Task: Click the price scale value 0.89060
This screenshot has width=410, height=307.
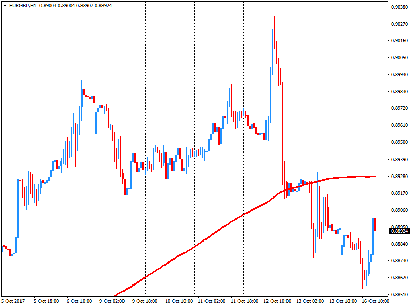Action: point(399,210)
